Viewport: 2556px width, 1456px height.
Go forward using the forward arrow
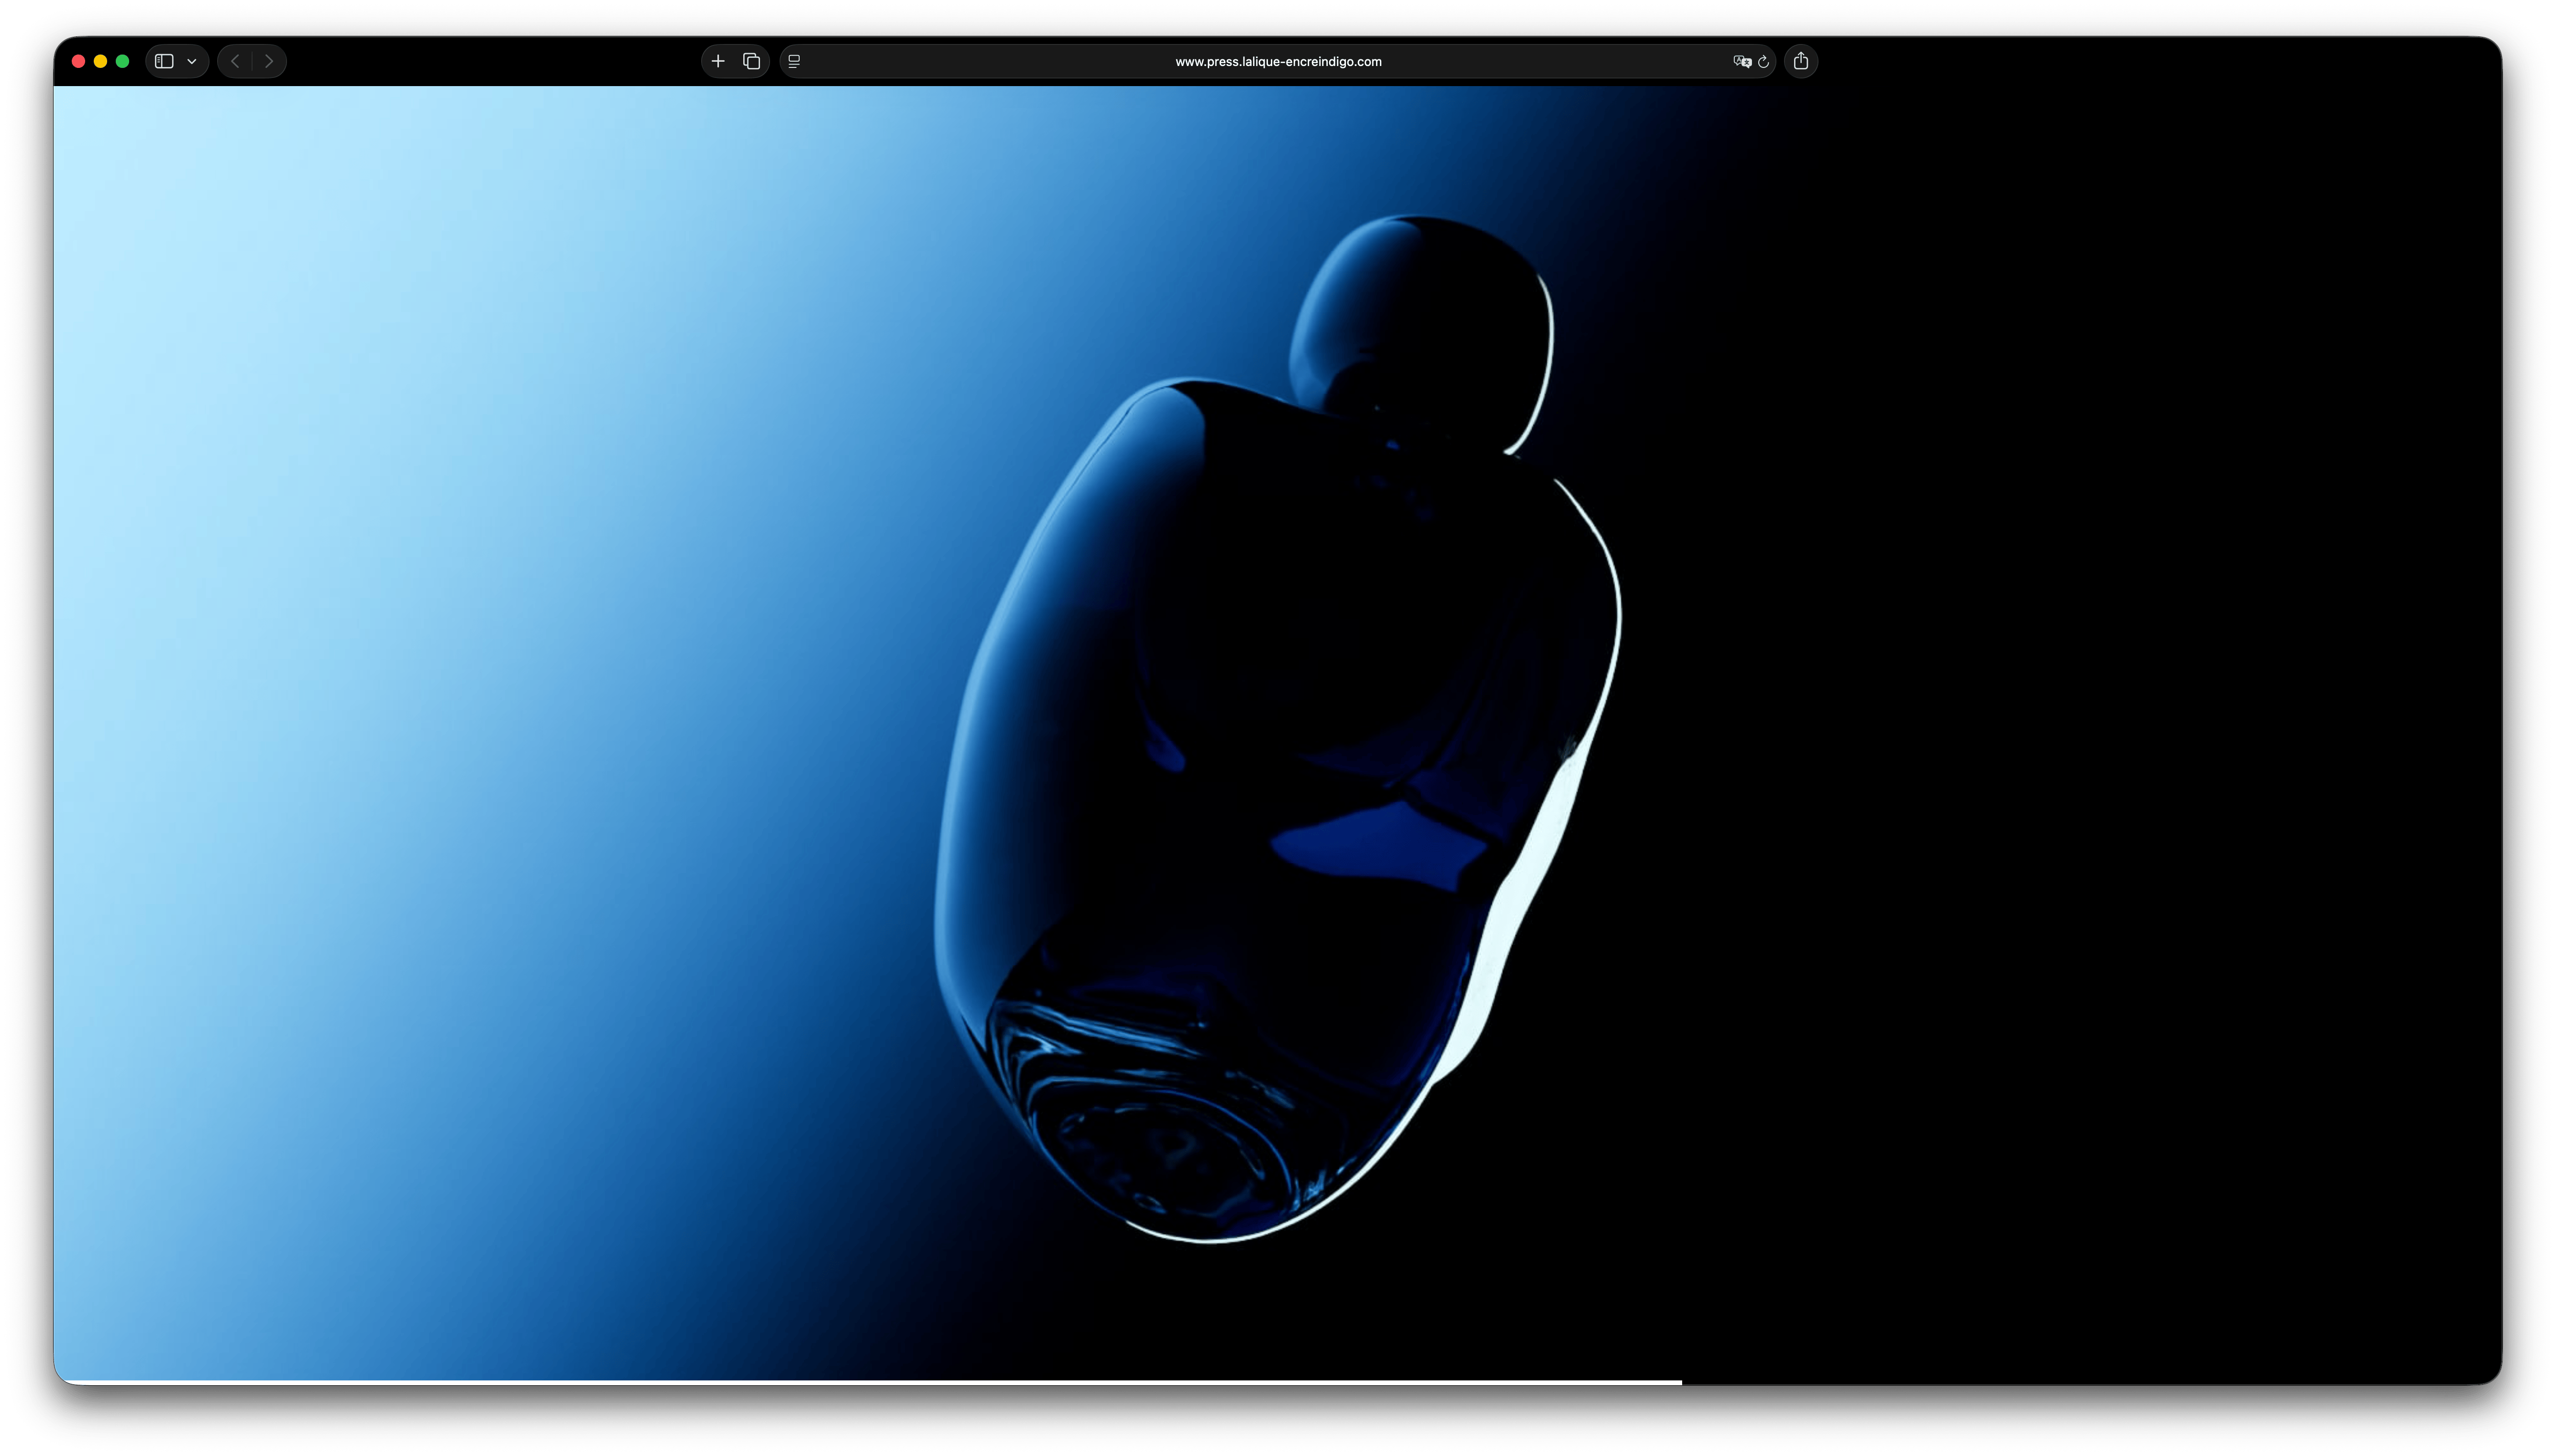pyautogui.click(x=269, y=61)
